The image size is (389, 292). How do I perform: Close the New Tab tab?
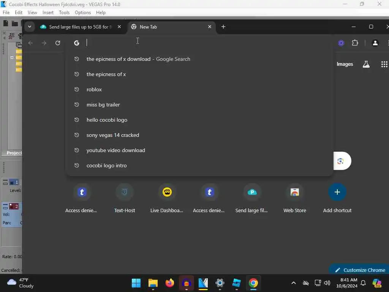(210, 27)
